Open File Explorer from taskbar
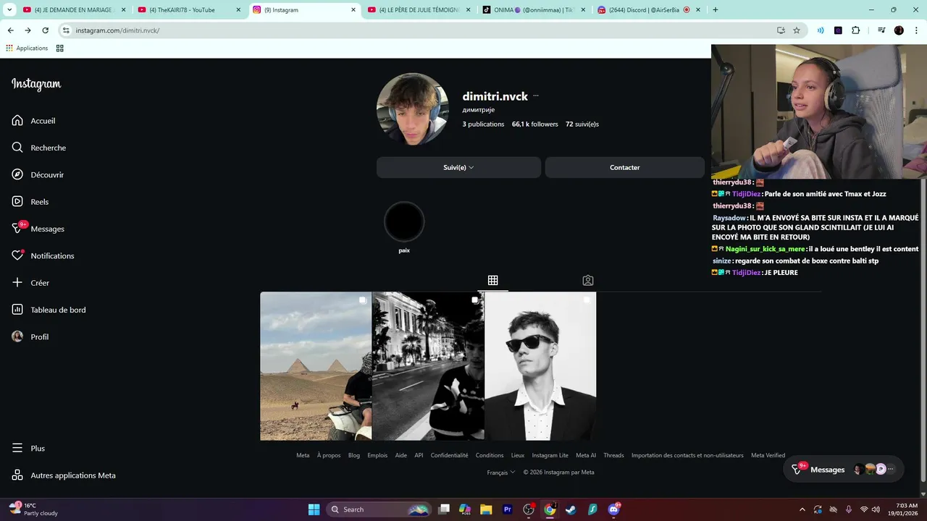The width and height of the screenshot is (927, 521). coord(486,509)
